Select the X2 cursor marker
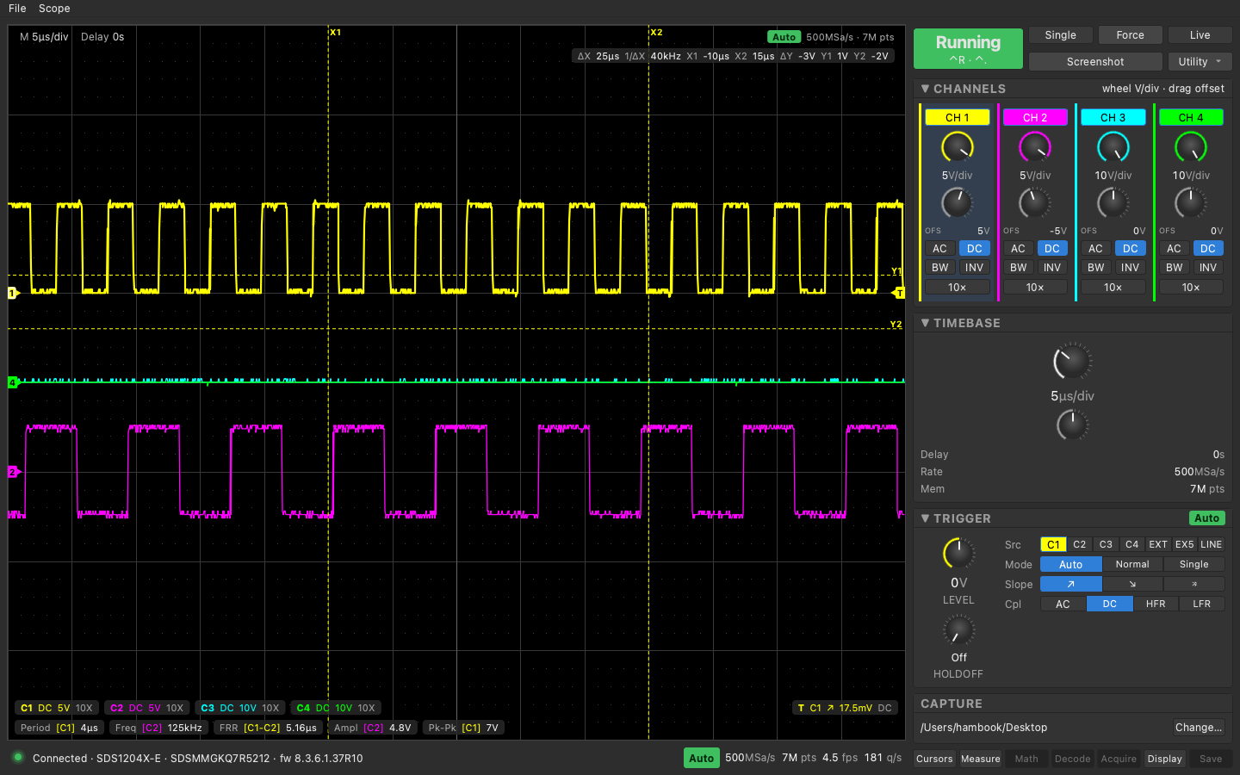 pyautogui.click(x=656, y=32)
